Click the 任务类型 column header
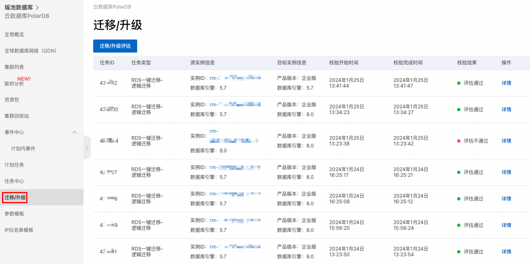 pos(141,63)
